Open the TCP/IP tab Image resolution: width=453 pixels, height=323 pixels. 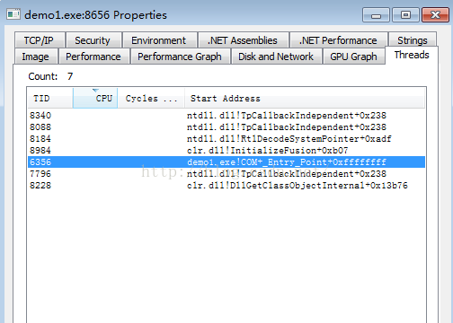pos(40,40)
